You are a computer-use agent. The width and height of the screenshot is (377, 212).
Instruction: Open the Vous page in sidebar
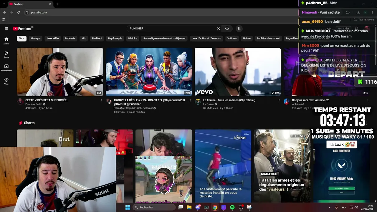pos(6,81)
